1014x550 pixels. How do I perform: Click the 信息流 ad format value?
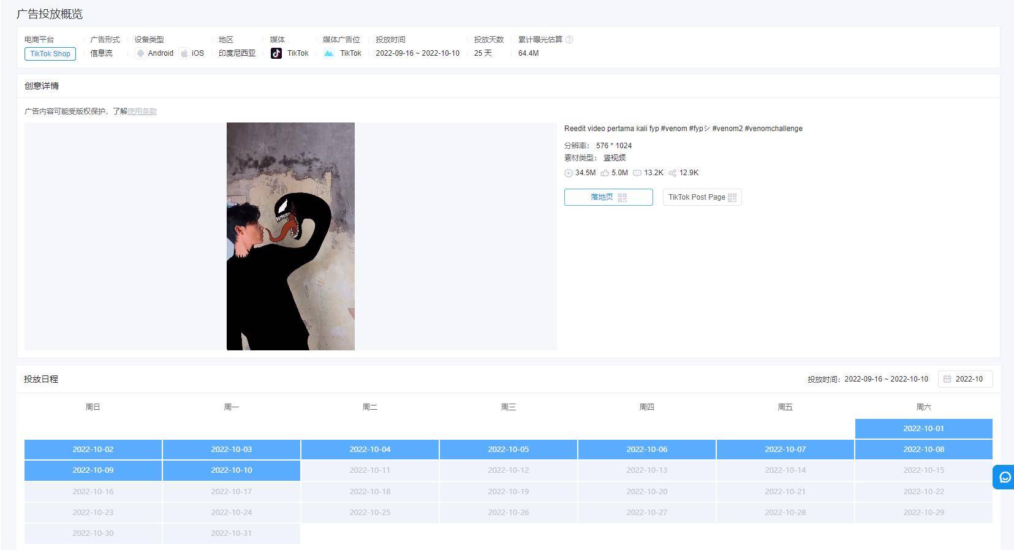point(101,53)
